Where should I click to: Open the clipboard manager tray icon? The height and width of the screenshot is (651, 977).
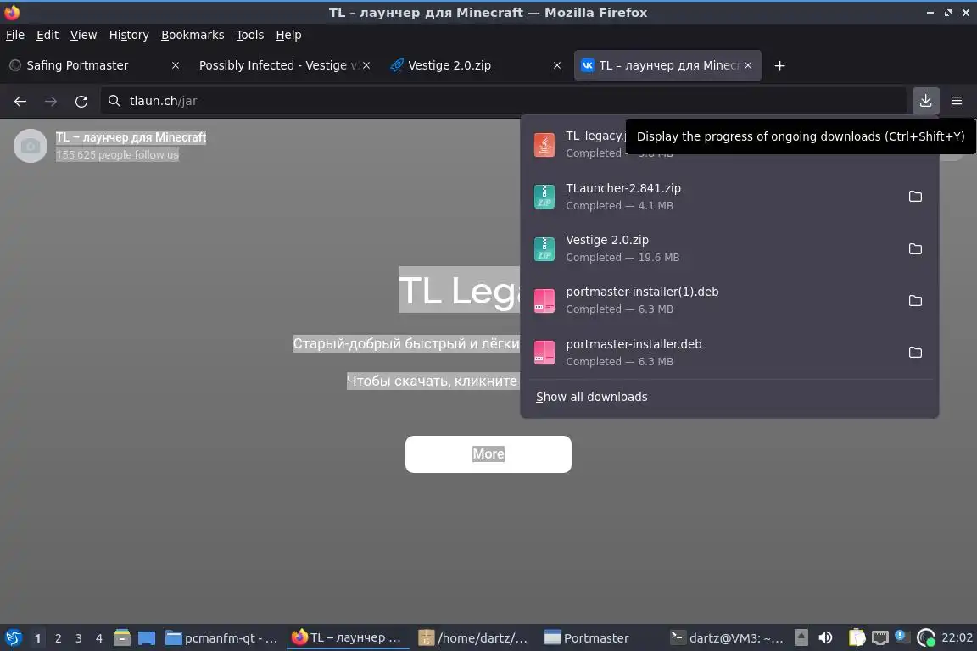click(x=857, y=638)
